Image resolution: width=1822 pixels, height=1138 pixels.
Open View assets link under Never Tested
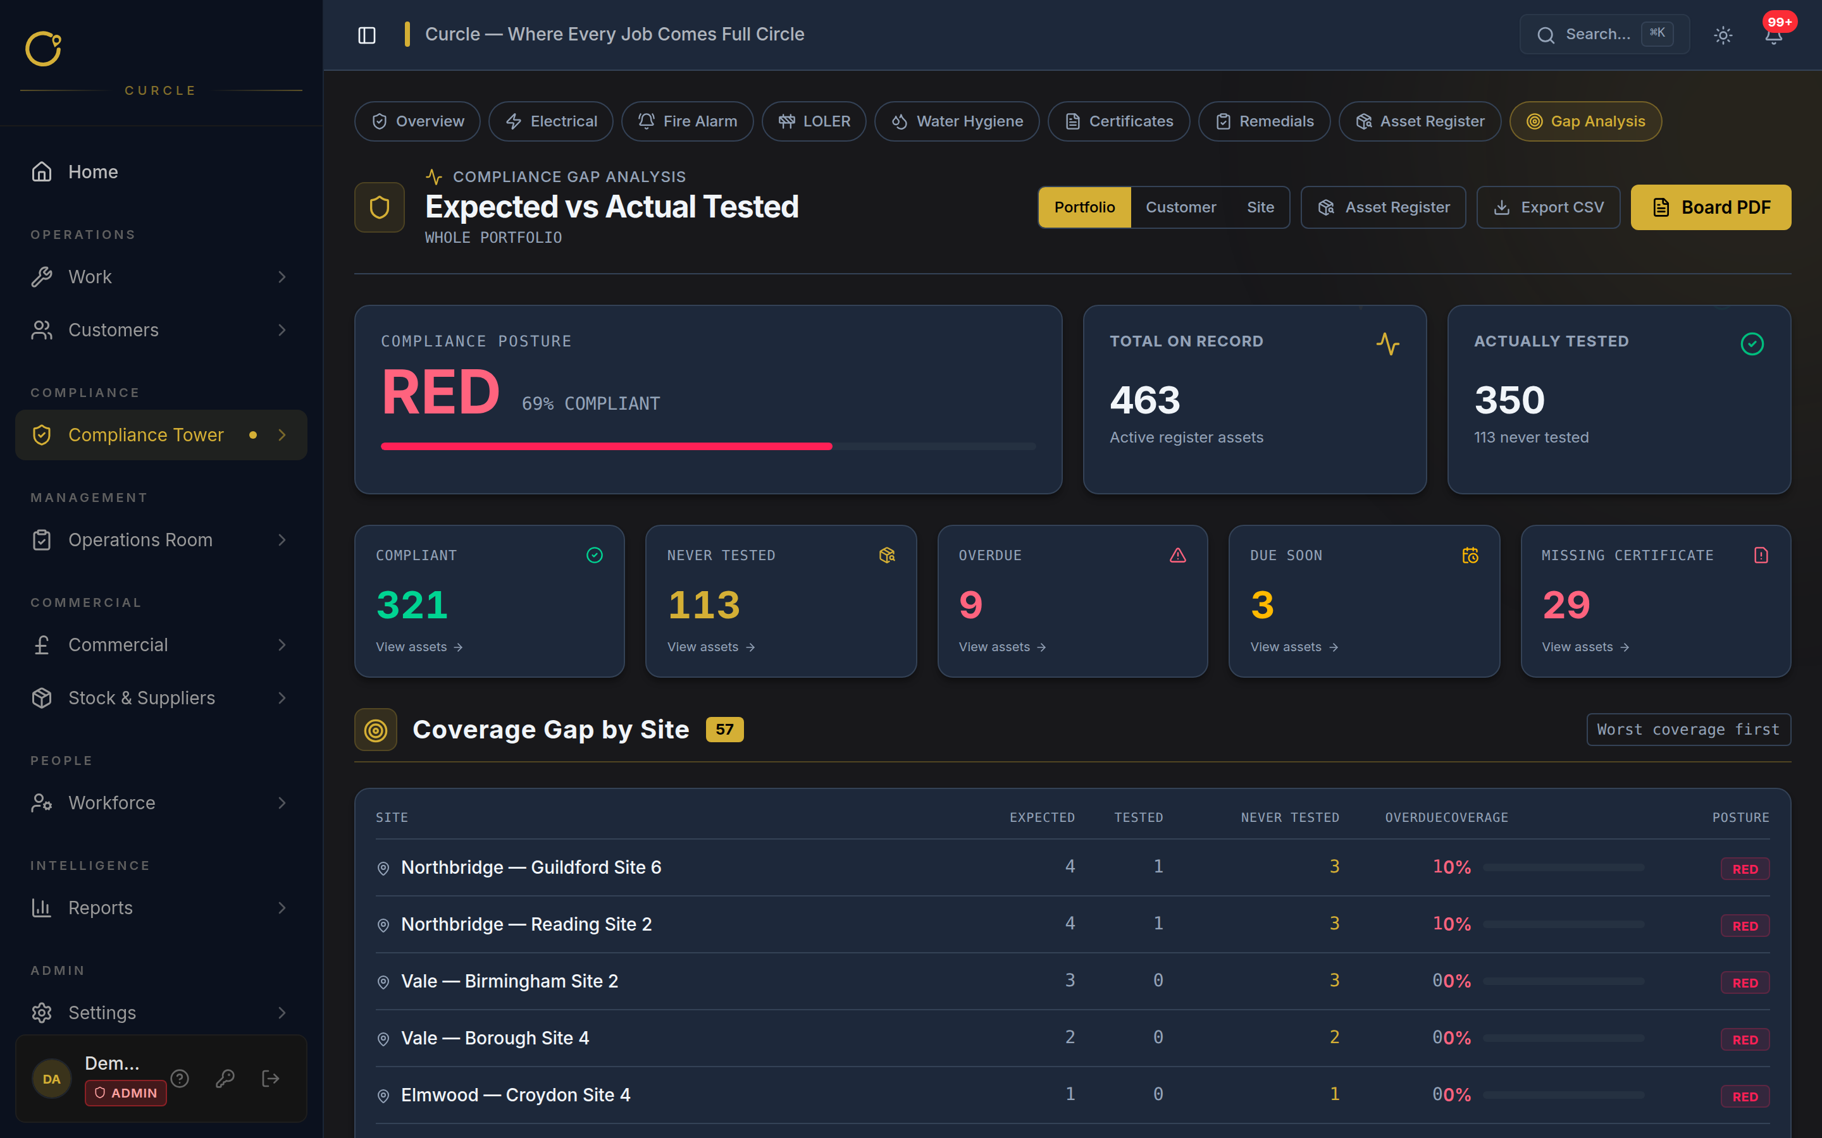[710, 647]
